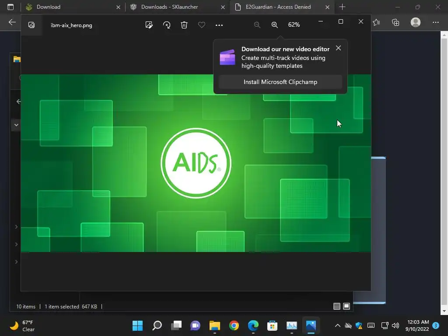
Task: Click the displayed green AIDS logo image
Action: pos(196,163)
